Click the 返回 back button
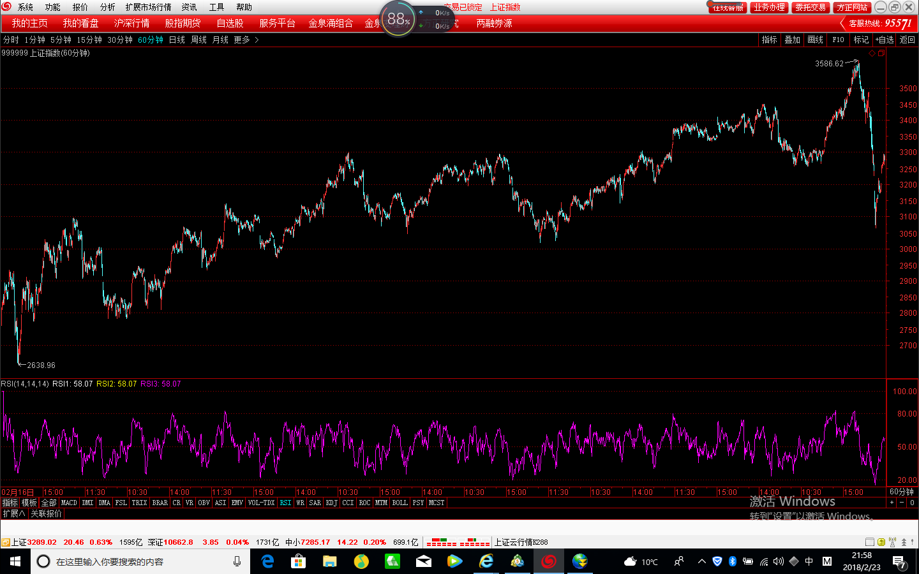This screenshot has height=574, width=919. click(x=907, y=40)
